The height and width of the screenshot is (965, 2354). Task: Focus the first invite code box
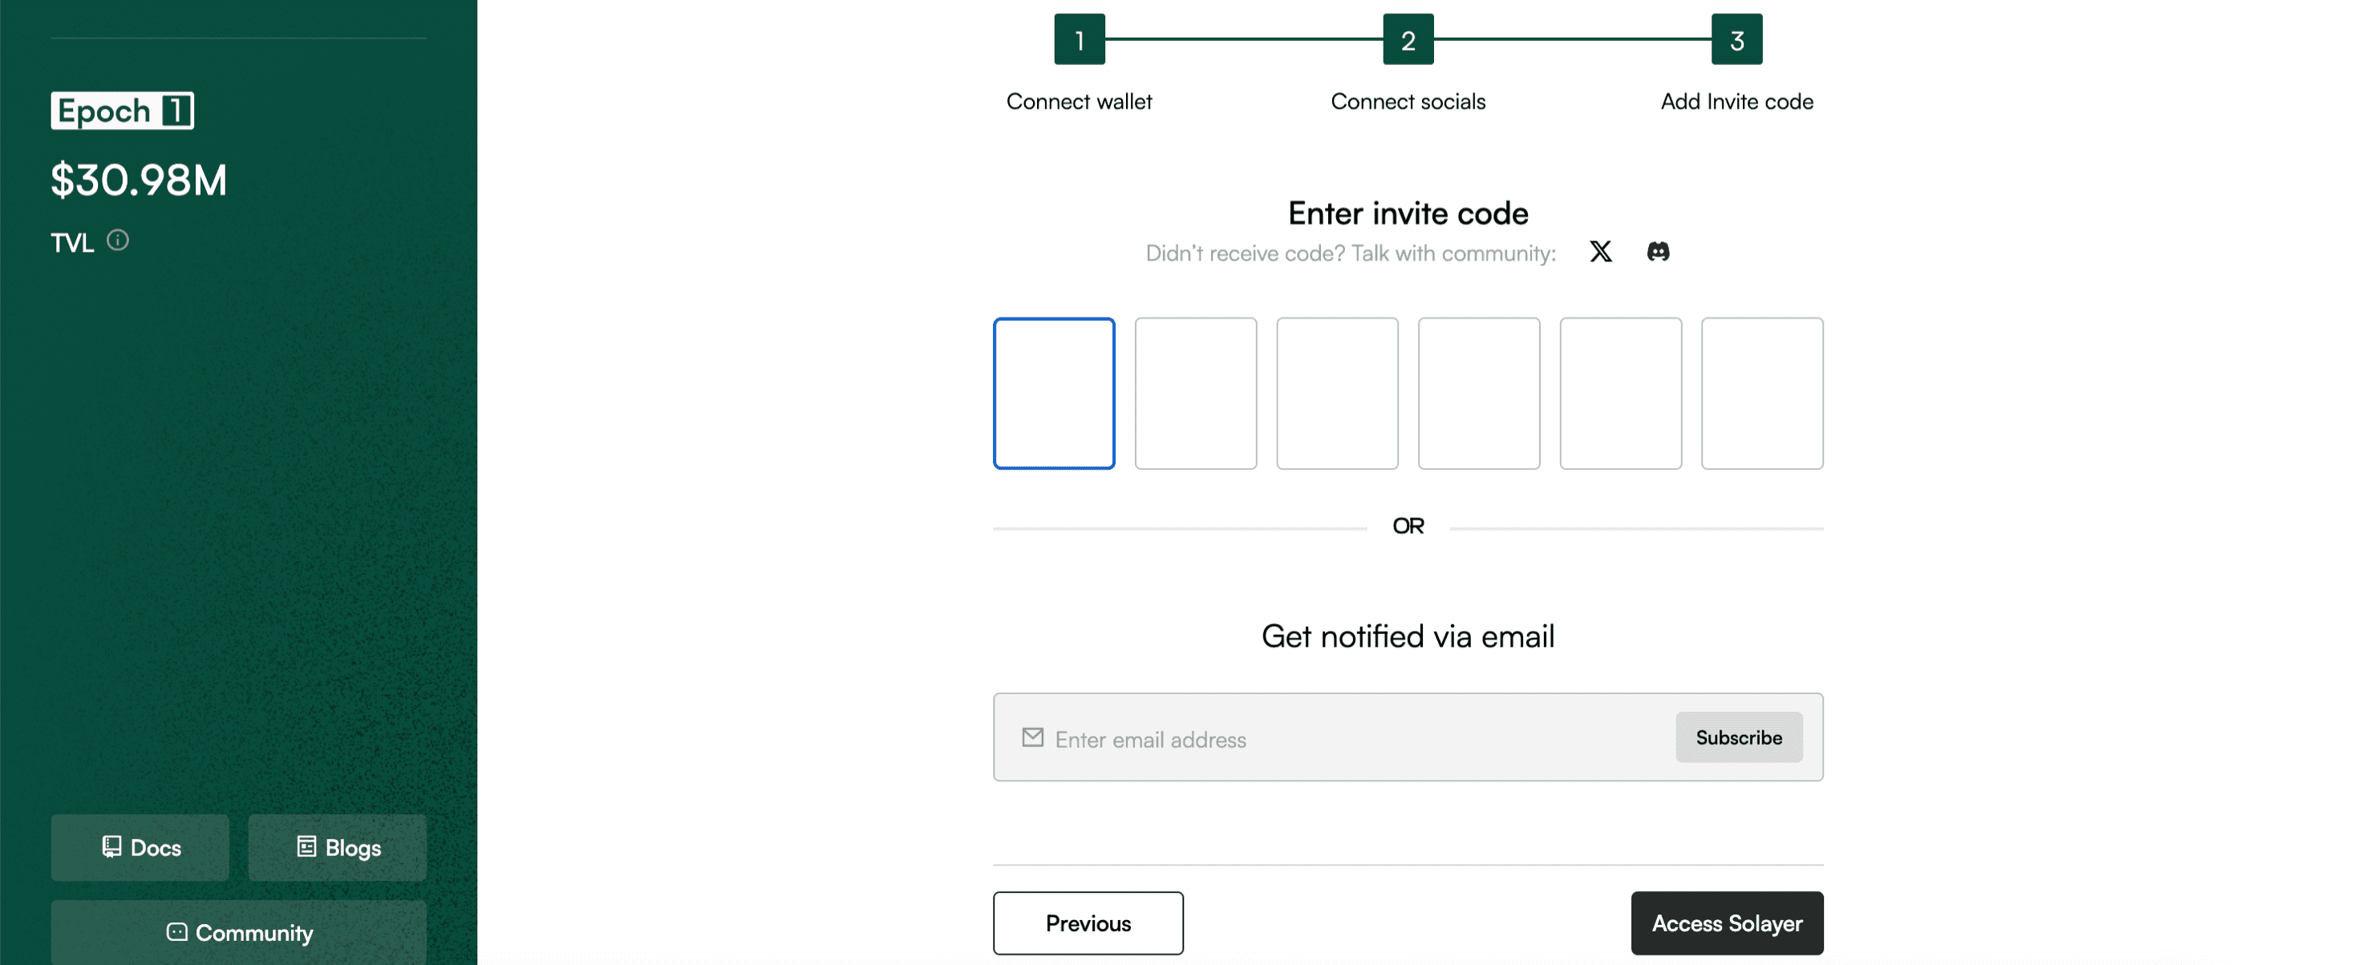(x=1054, y=394)
